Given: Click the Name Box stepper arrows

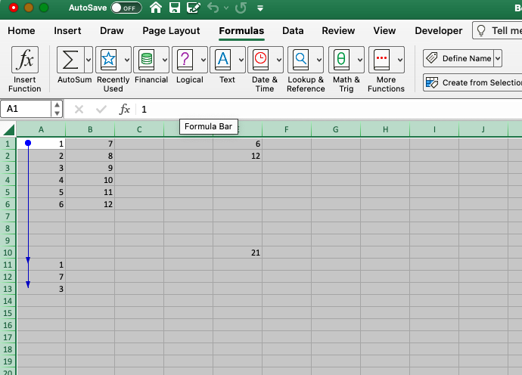Looking at the screenshot, I should [57, 109].
